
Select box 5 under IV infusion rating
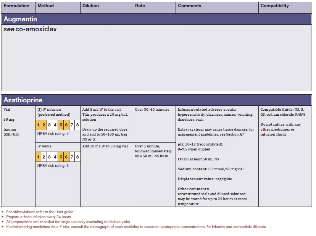click(61, 125)
